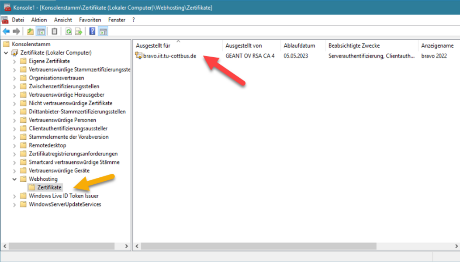Open the Ansicht menu
This screenshot has height=262, width=460.
(63, 20)
